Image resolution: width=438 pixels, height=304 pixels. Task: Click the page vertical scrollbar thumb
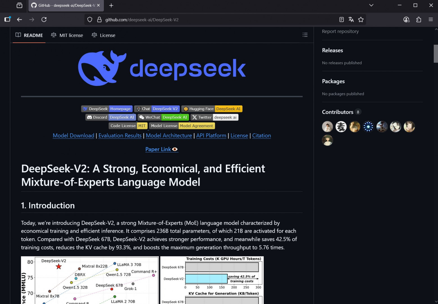(436, 54)
